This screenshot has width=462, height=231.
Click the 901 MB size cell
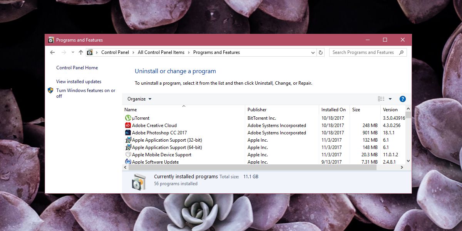(370, 133)
